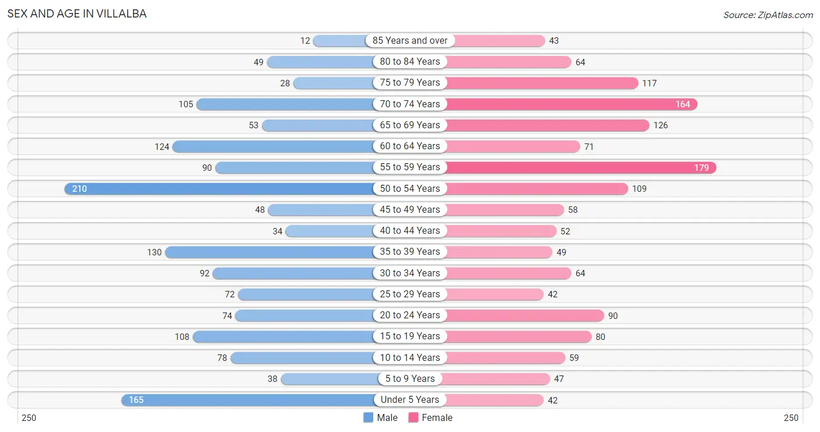This screenshot has width=820, height=432.
Task: Select the male bar labeled 130
Action: [x=270, y=252]
